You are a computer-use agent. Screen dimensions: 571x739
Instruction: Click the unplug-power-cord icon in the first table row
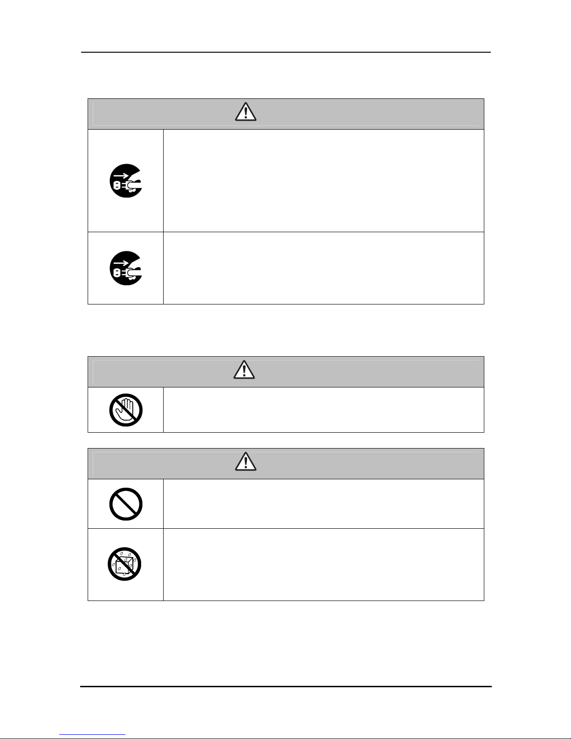coord(126,180)
